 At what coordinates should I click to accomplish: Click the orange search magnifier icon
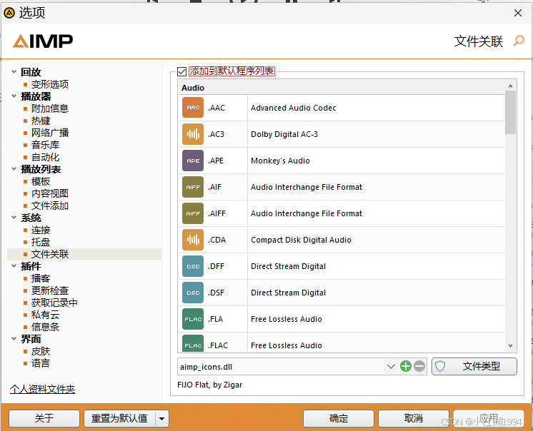(x=519, y=41)
